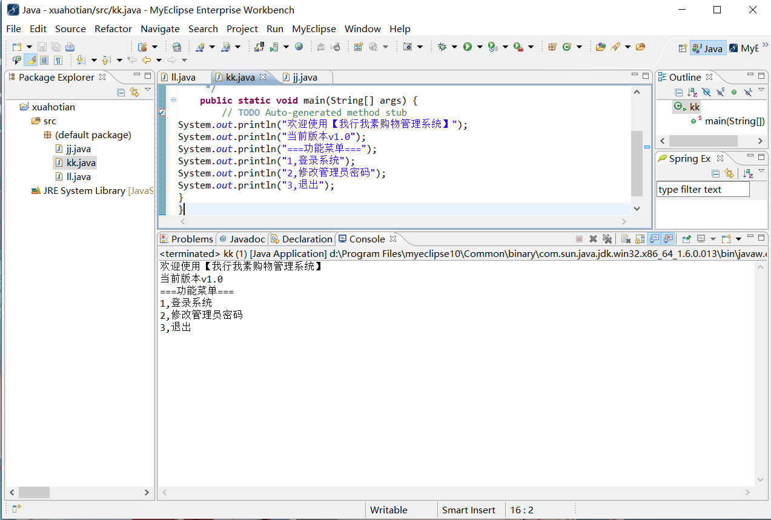Click Collapse All icon in Outline panel

pyautogui.click(x=679, y=92)
